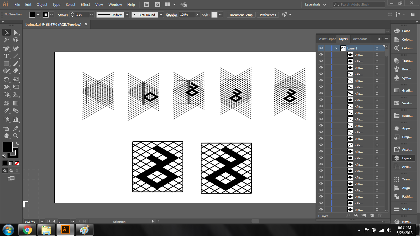Hide Layer 1 visibility eye
420x236 pixels.
pos(321,48)
